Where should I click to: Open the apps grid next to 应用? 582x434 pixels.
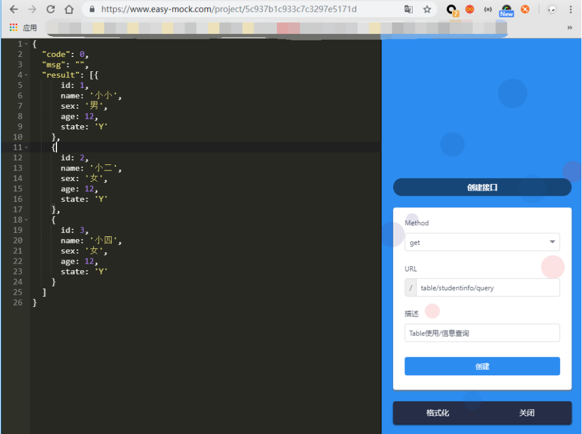point(13,27)
